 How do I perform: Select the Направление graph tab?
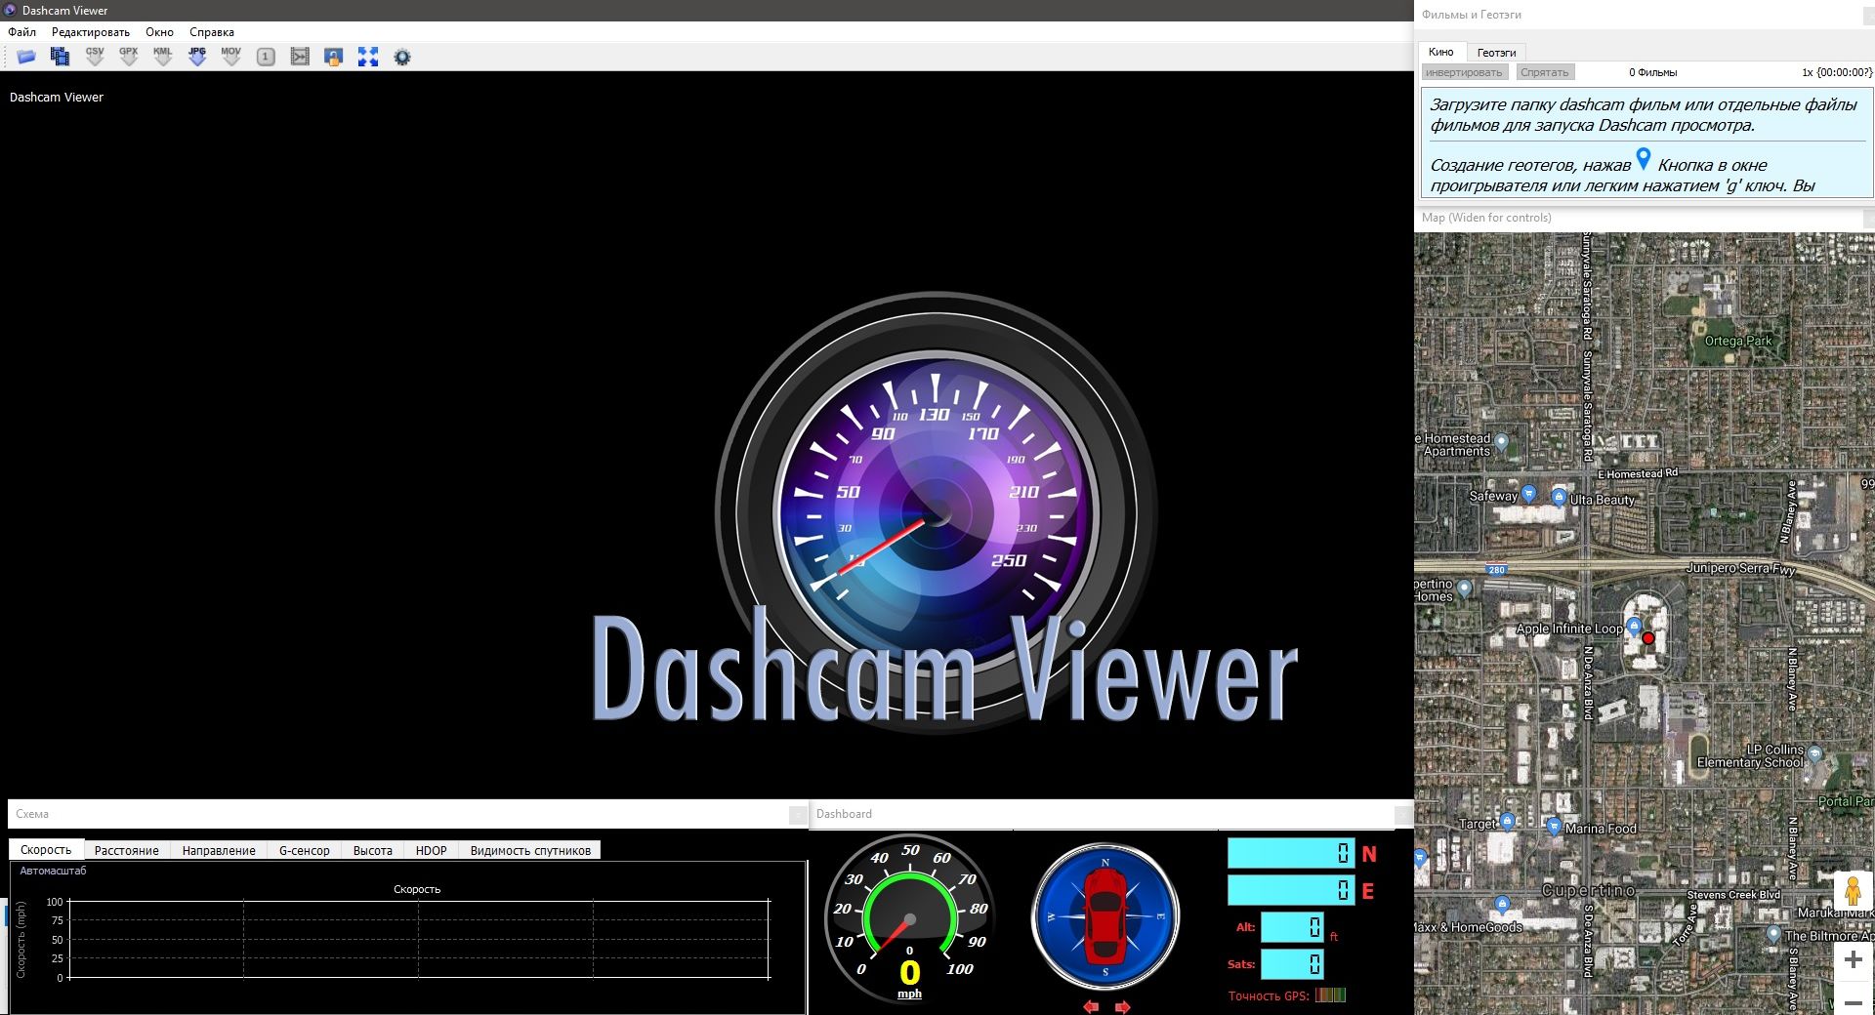point(219,851)
